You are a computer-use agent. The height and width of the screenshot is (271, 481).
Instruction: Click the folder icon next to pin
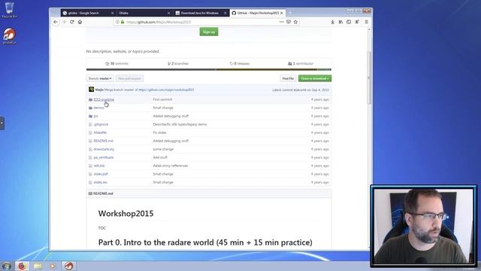tap(90, 116)
